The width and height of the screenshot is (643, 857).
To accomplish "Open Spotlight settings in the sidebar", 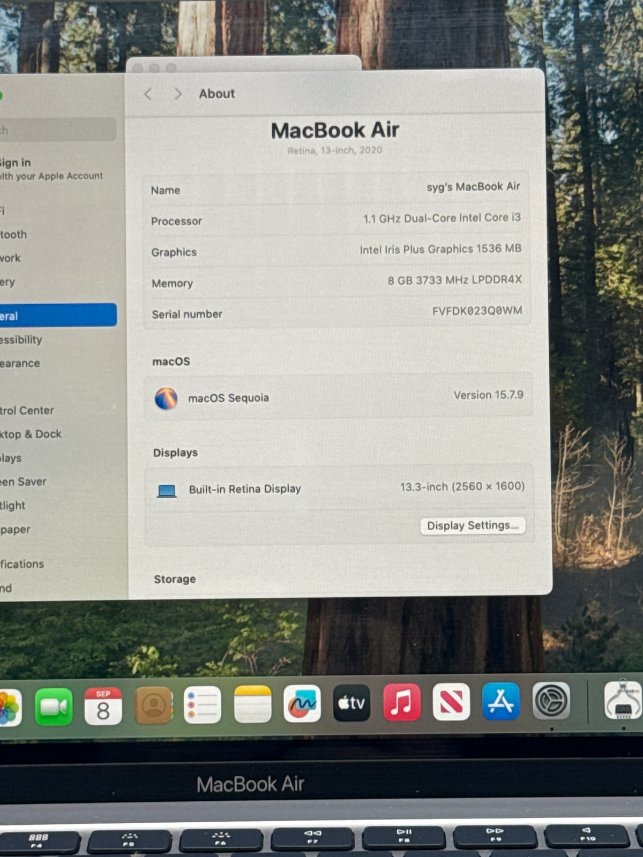I will pyautogui.click(x=13, y=505).
